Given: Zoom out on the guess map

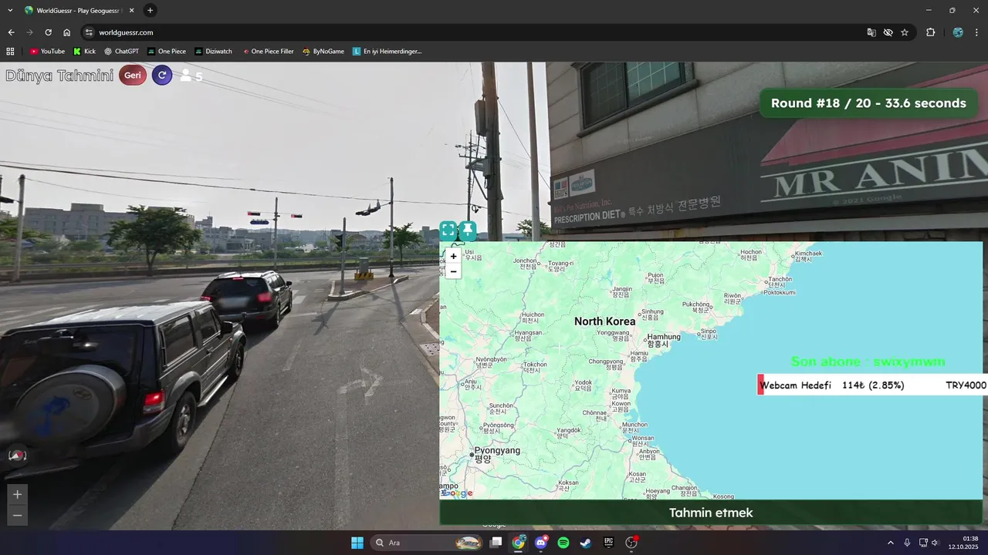Looking at the screenshot, I should click(x=453, y=271).
